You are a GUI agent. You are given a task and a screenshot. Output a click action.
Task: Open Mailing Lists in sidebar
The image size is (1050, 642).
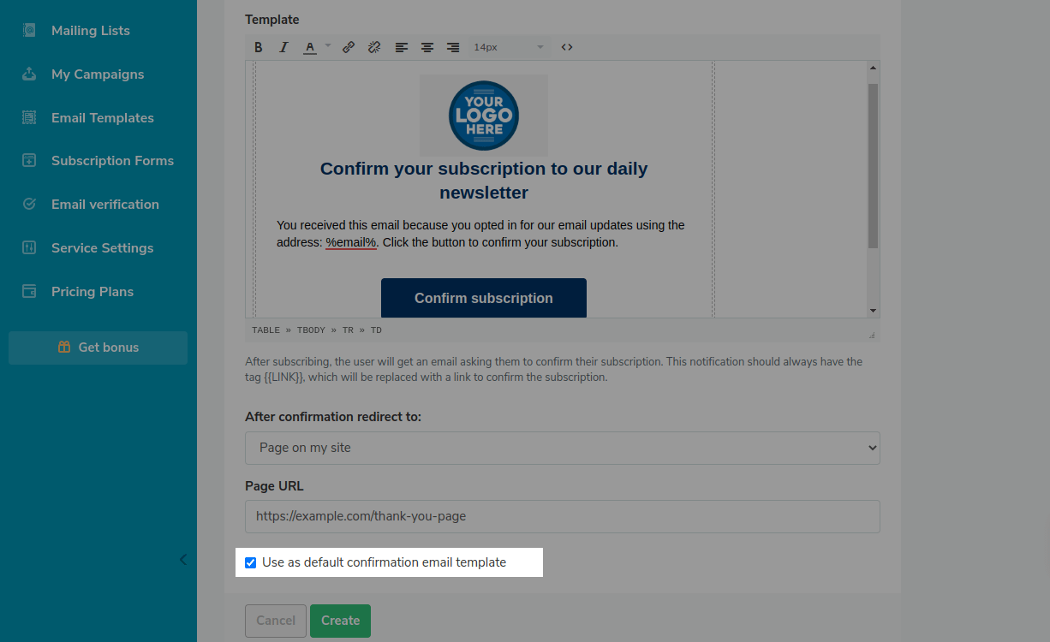(x=90, y=31)
